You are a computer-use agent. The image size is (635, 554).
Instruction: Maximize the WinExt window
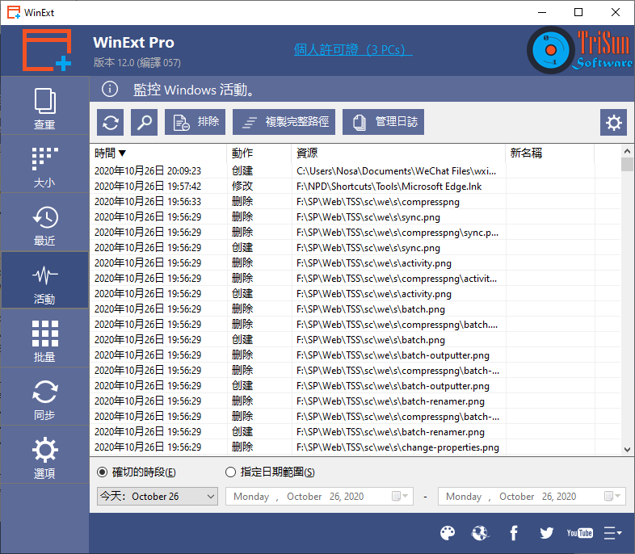point(578,13)
